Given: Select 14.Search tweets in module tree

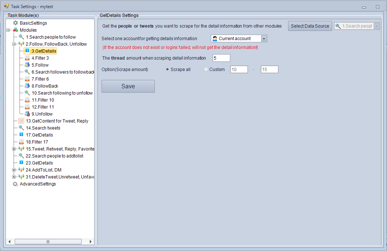Looking at the screenshot, I should [x=43, y=128].
